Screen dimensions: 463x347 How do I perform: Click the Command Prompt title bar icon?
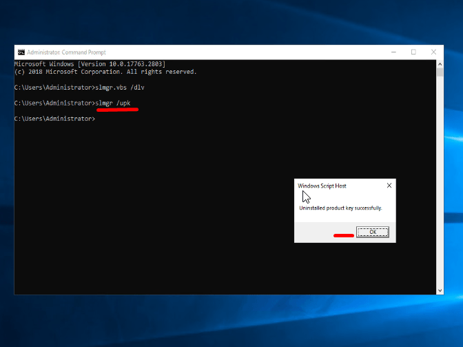click(x=21, y=52)
